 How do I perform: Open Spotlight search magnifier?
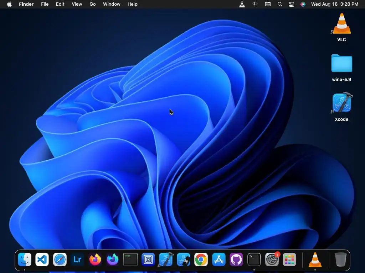tap(280, 4)
